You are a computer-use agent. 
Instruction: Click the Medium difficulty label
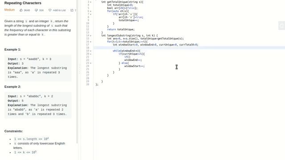pyautogui.click(x=9, y=10)
